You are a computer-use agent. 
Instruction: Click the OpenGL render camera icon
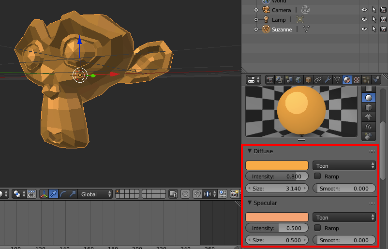point(234,194)
